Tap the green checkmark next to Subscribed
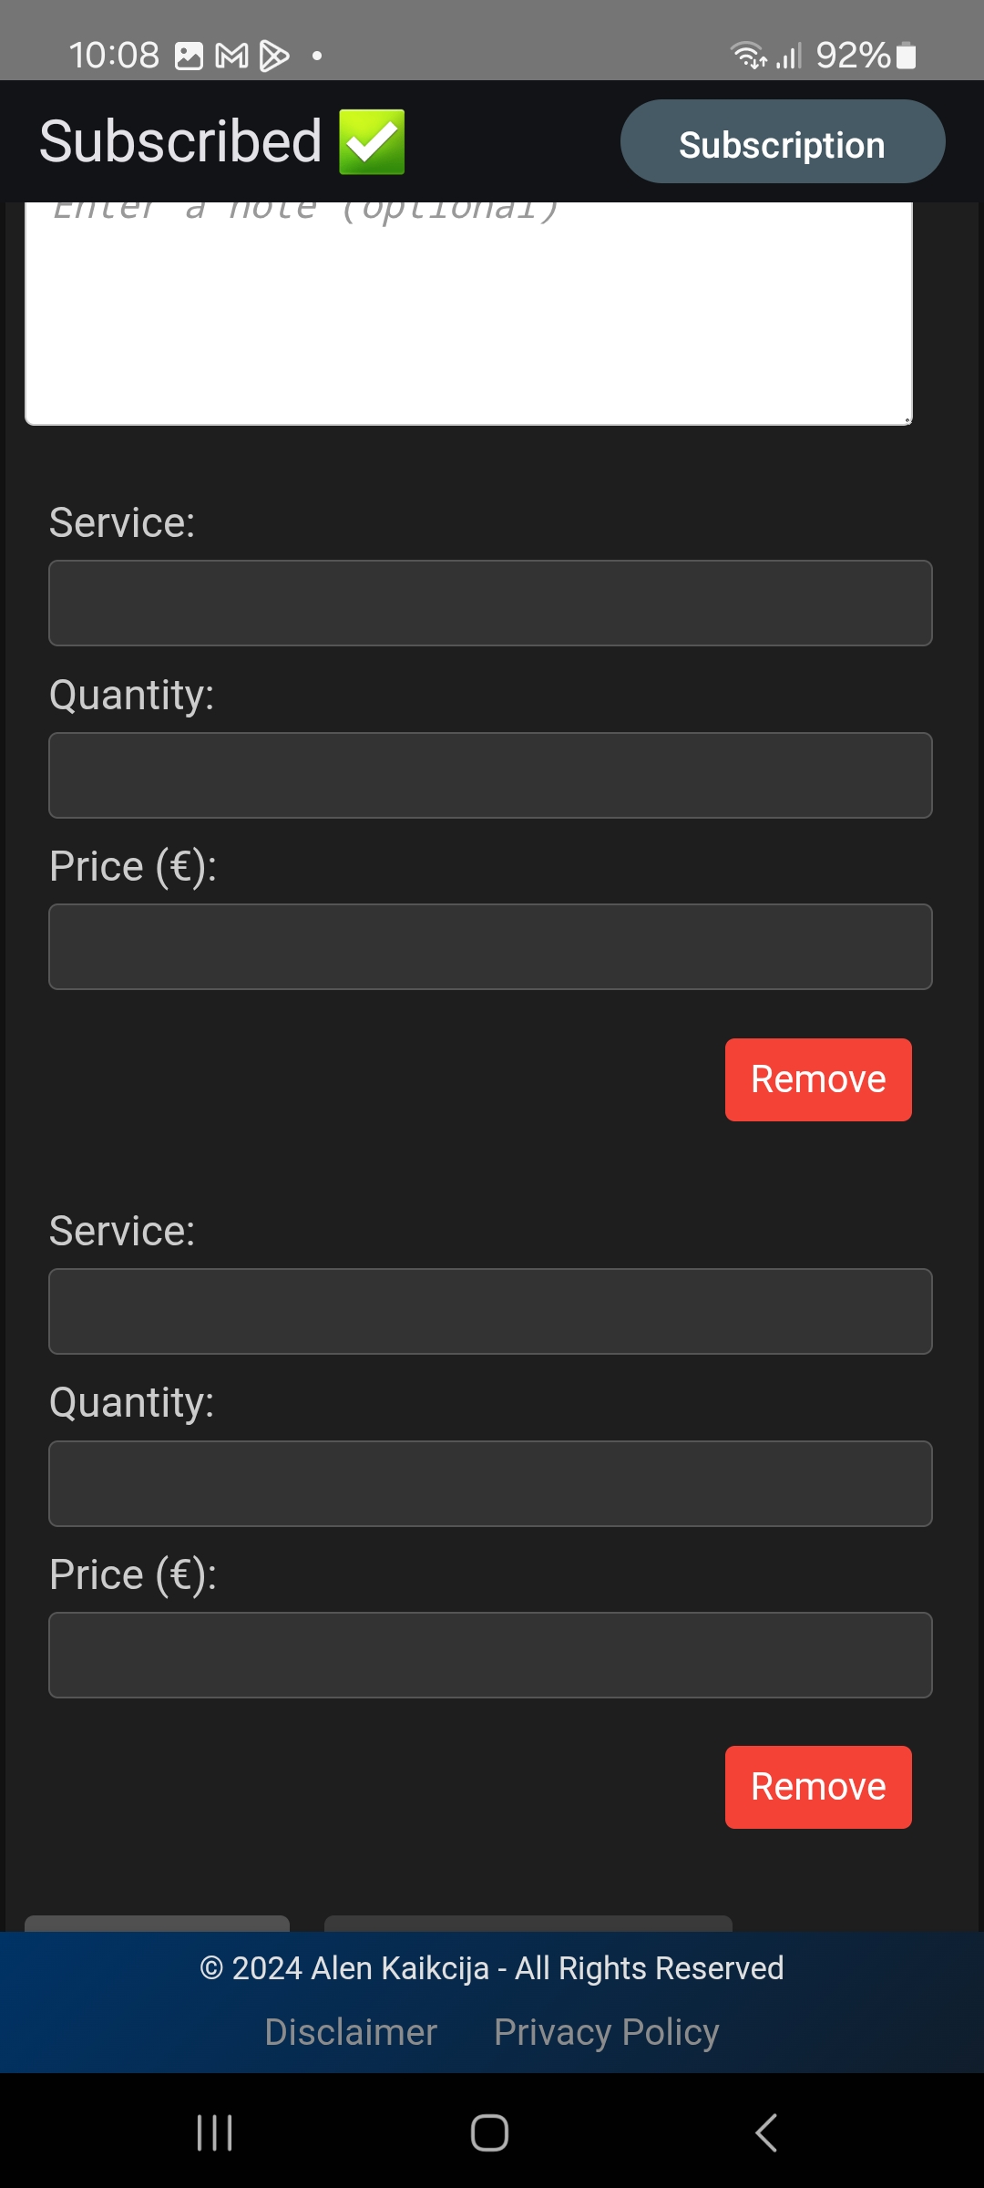984x2188 pixels. click(372, 142)
